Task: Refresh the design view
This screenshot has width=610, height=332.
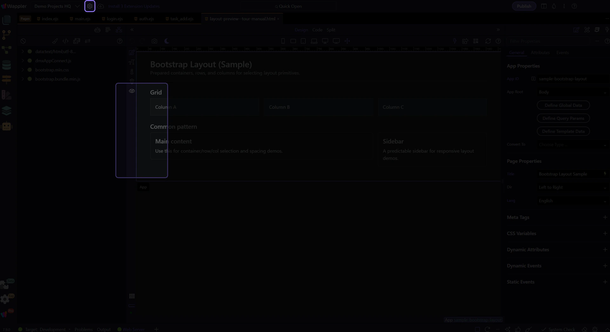Action: click(488, 41)
